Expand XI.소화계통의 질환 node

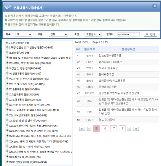(x=7, y=99)
